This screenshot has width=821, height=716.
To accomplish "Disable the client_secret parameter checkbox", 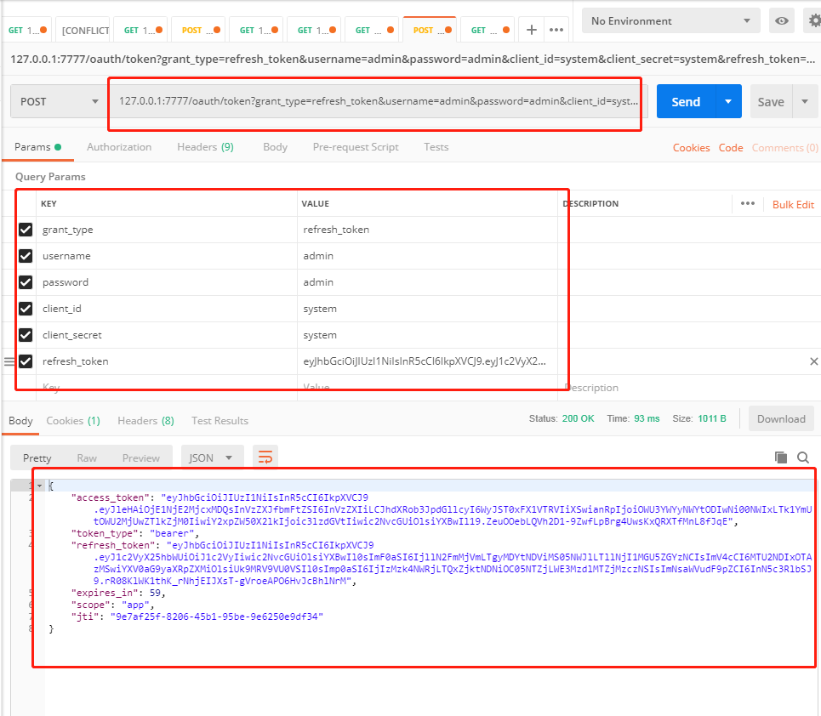I will click(x=26, y=335).
